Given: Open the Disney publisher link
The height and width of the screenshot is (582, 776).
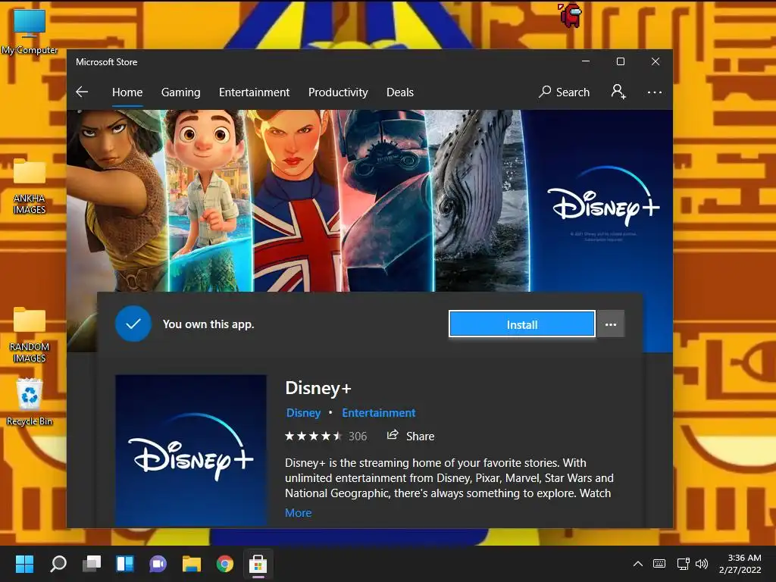Looking at the screenshot, I should (303, 413).
